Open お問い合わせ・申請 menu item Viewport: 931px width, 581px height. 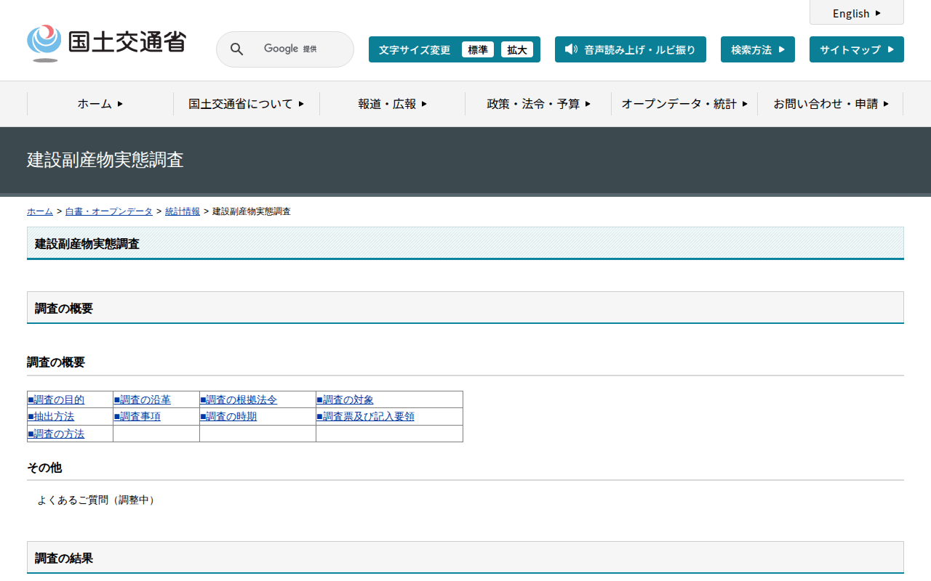(830, 104)
